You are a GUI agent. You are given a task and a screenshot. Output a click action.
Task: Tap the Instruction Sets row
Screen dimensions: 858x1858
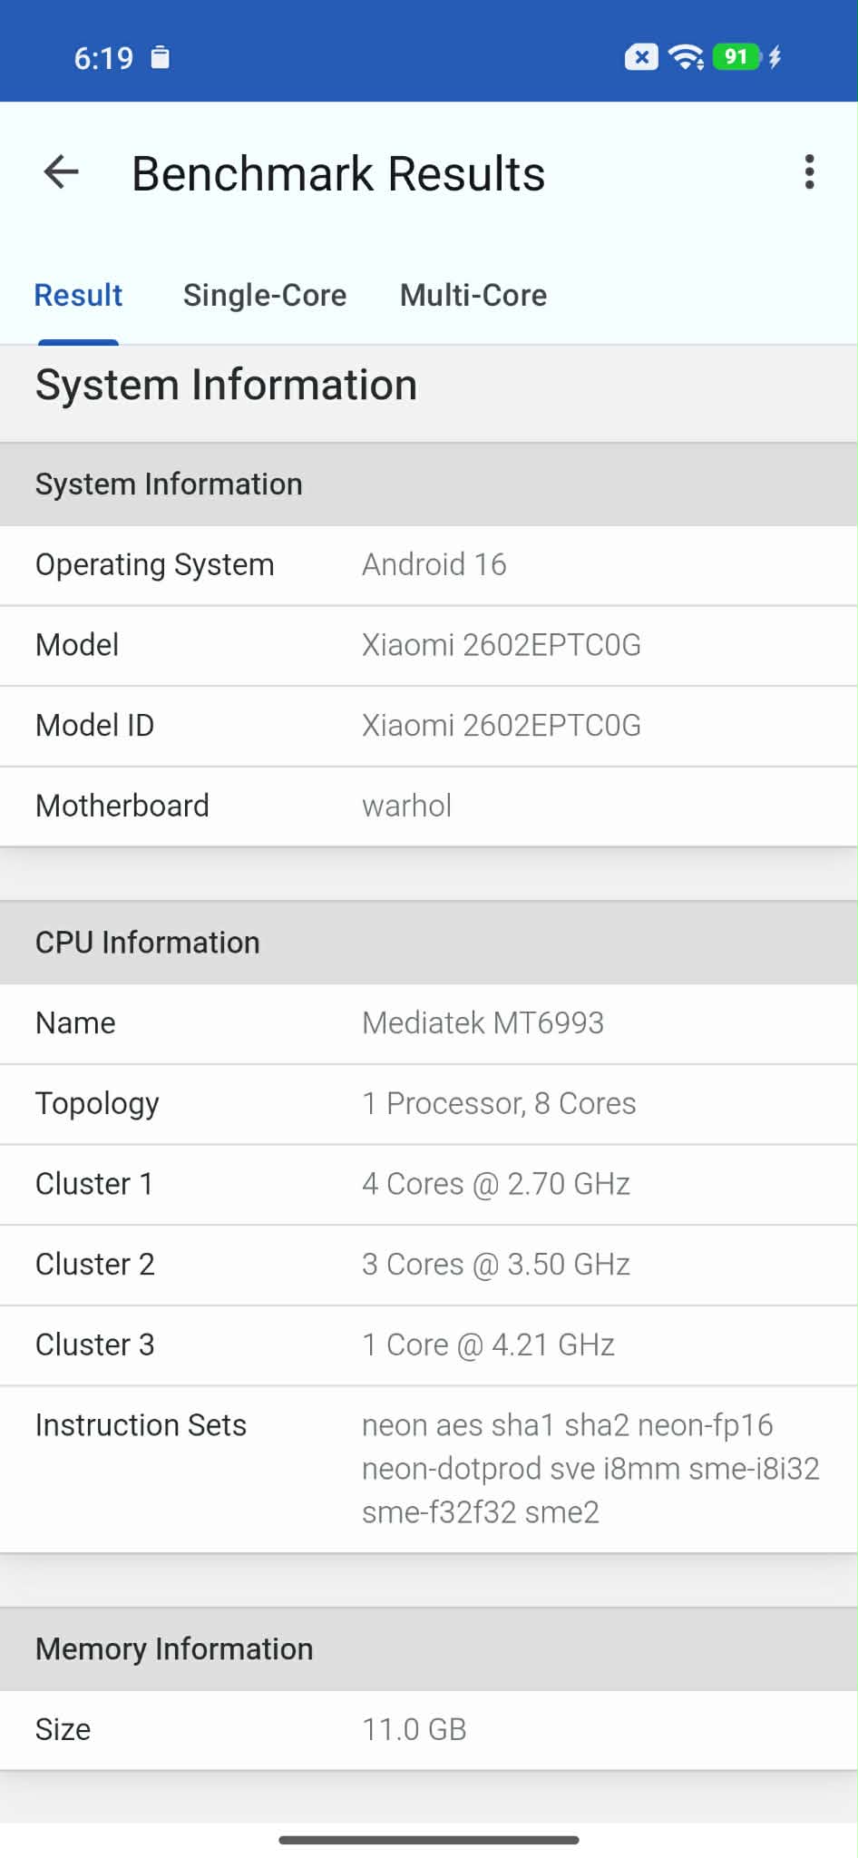(429, 1469)
